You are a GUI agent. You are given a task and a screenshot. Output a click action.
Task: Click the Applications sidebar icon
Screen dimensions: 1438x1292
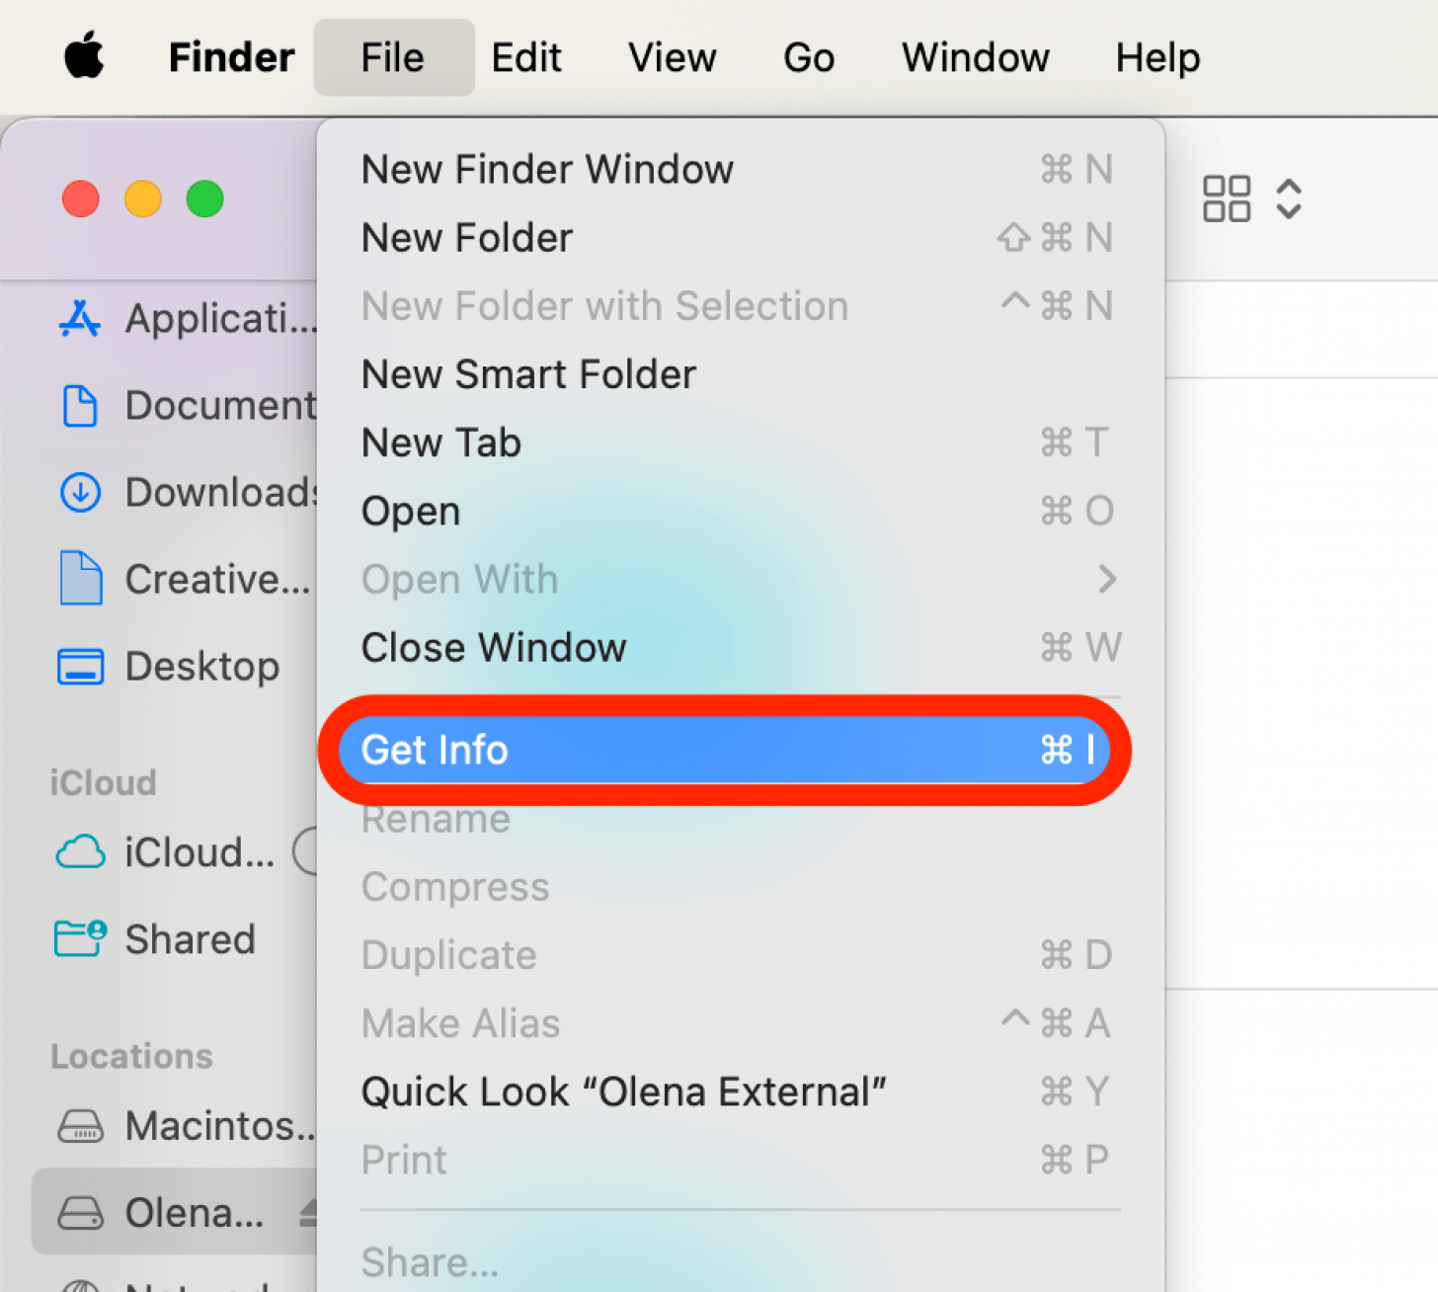80,319
